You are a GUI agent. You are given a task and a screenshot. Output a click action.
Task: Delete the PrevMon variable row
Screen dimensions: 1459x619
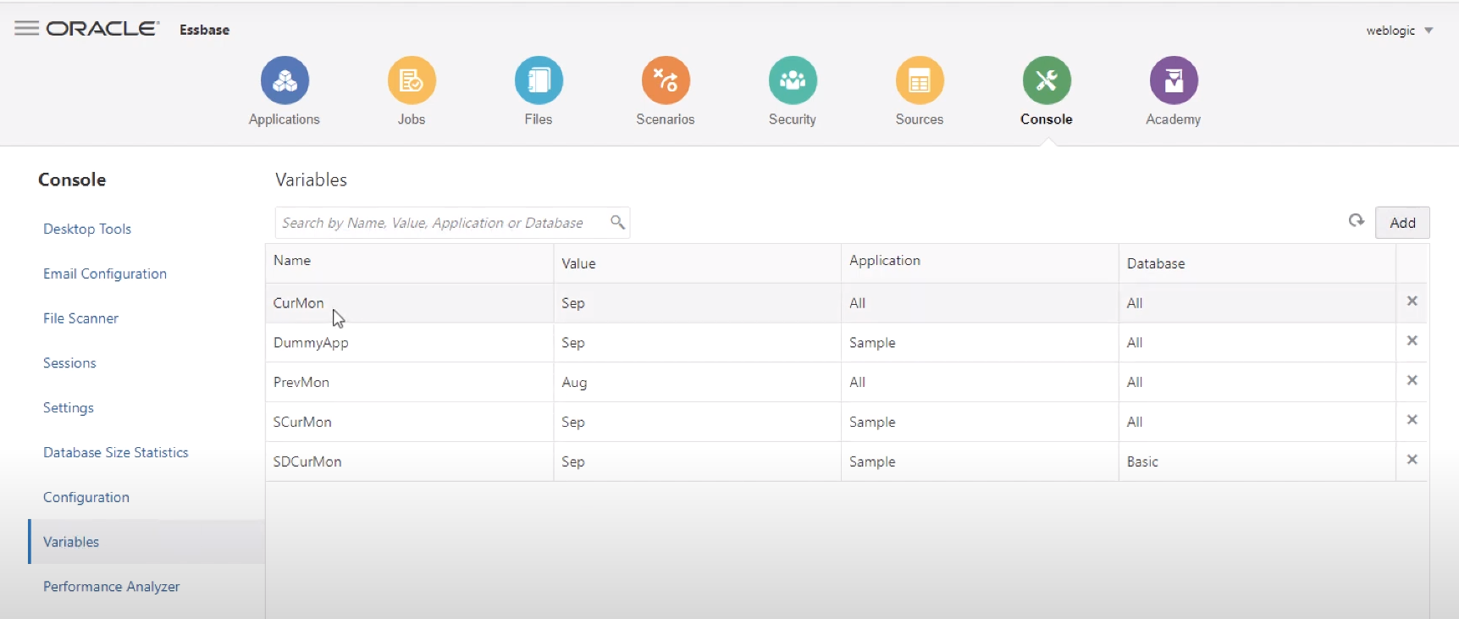[1412, 380]
